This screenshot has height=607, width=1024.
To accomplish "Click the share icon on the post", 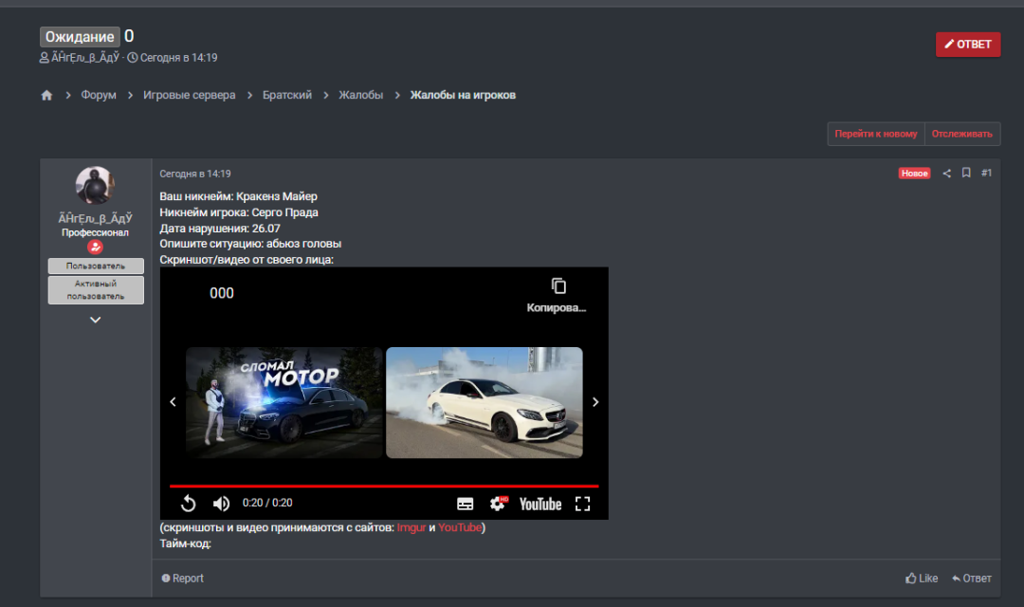I will tap(947, 174).
